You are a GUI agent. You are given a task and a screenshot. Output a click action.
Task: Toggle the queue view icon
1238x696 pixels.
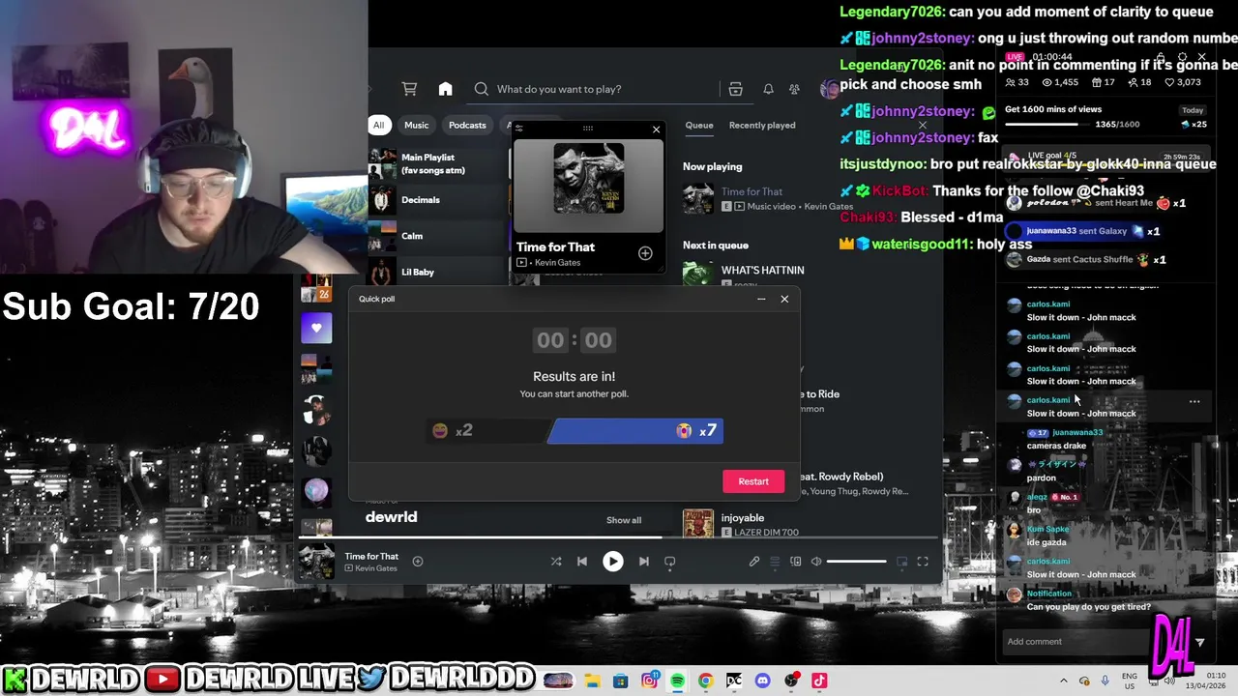point(775,561)
